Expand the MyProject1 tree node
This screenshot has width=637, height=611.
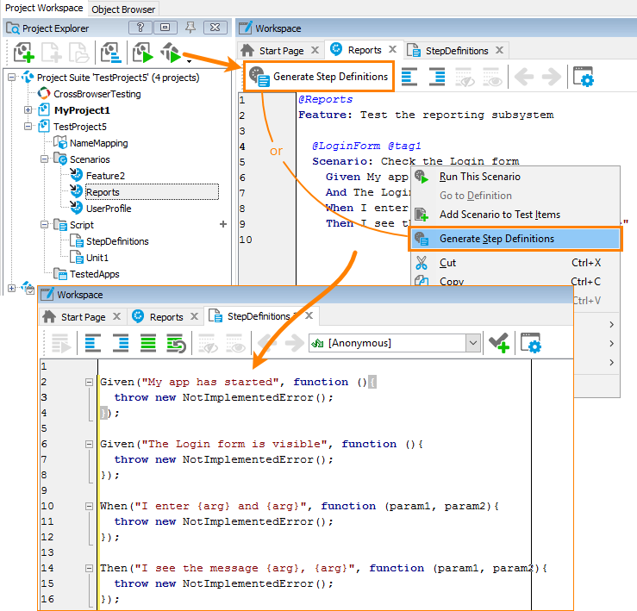[28, 110]
